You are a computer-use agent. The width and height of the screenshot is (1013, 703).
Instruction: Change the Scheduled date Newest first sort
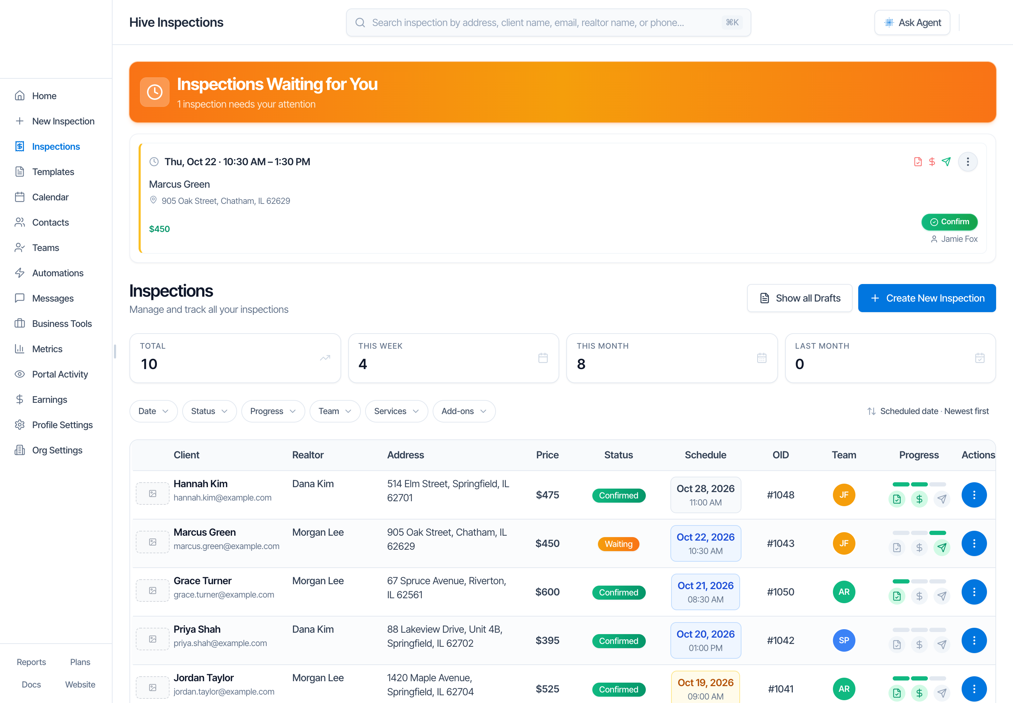click(x=928, y=411)
